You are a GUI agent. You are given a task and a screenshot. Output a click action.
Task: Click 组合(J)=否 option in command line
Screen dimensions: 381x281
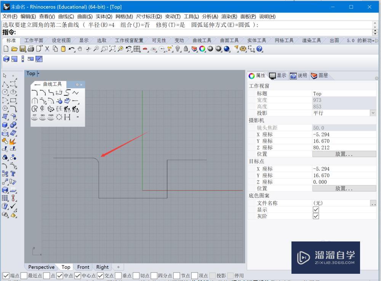coord(135,25)
